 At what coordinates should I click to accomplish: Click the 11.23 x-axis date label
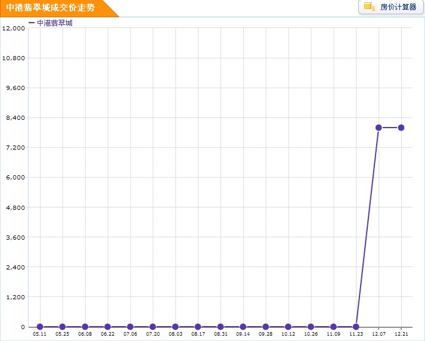tap(356, 334)
